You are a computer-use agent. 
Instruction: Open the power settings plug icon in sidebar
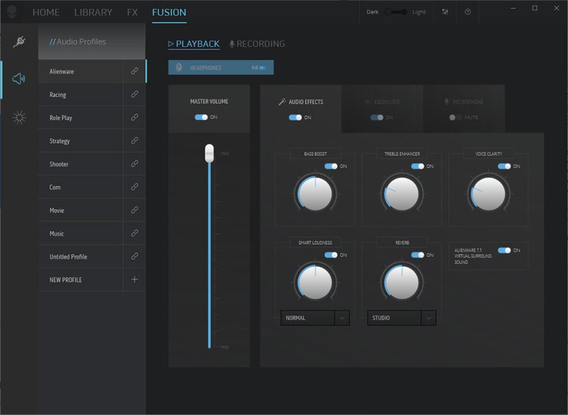pyautogui.click(x=19, y=41)
